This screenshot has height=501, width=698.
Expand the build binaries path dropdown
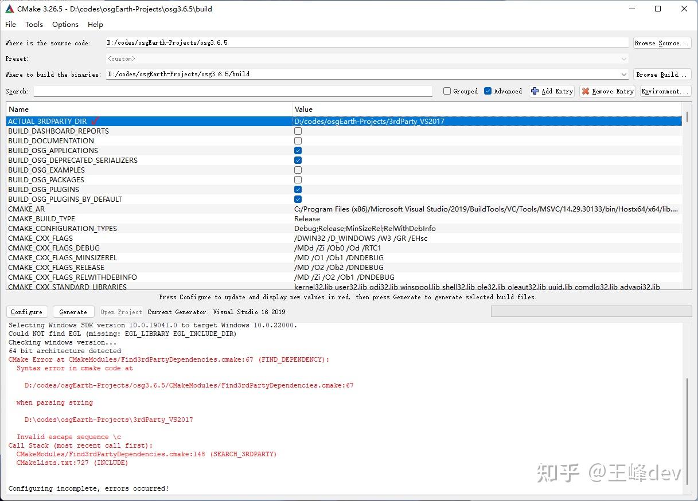coord(624,75)
